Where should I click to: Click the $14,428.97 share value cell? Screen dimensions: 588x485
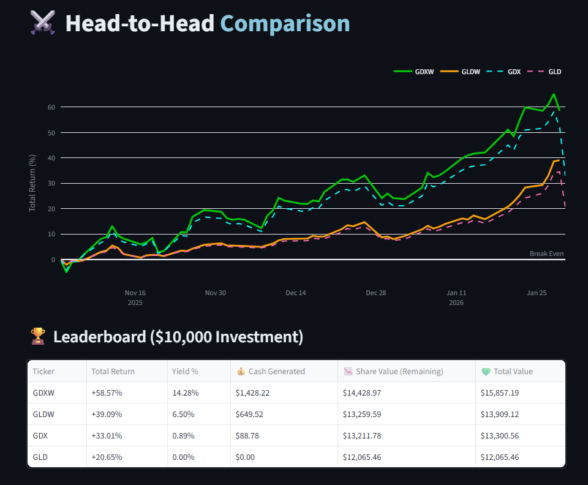[x=407, y=393]
